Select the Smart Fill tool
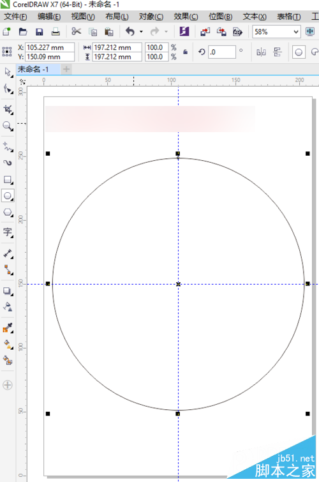The image size is (319, 482). (x=8, y=360)
